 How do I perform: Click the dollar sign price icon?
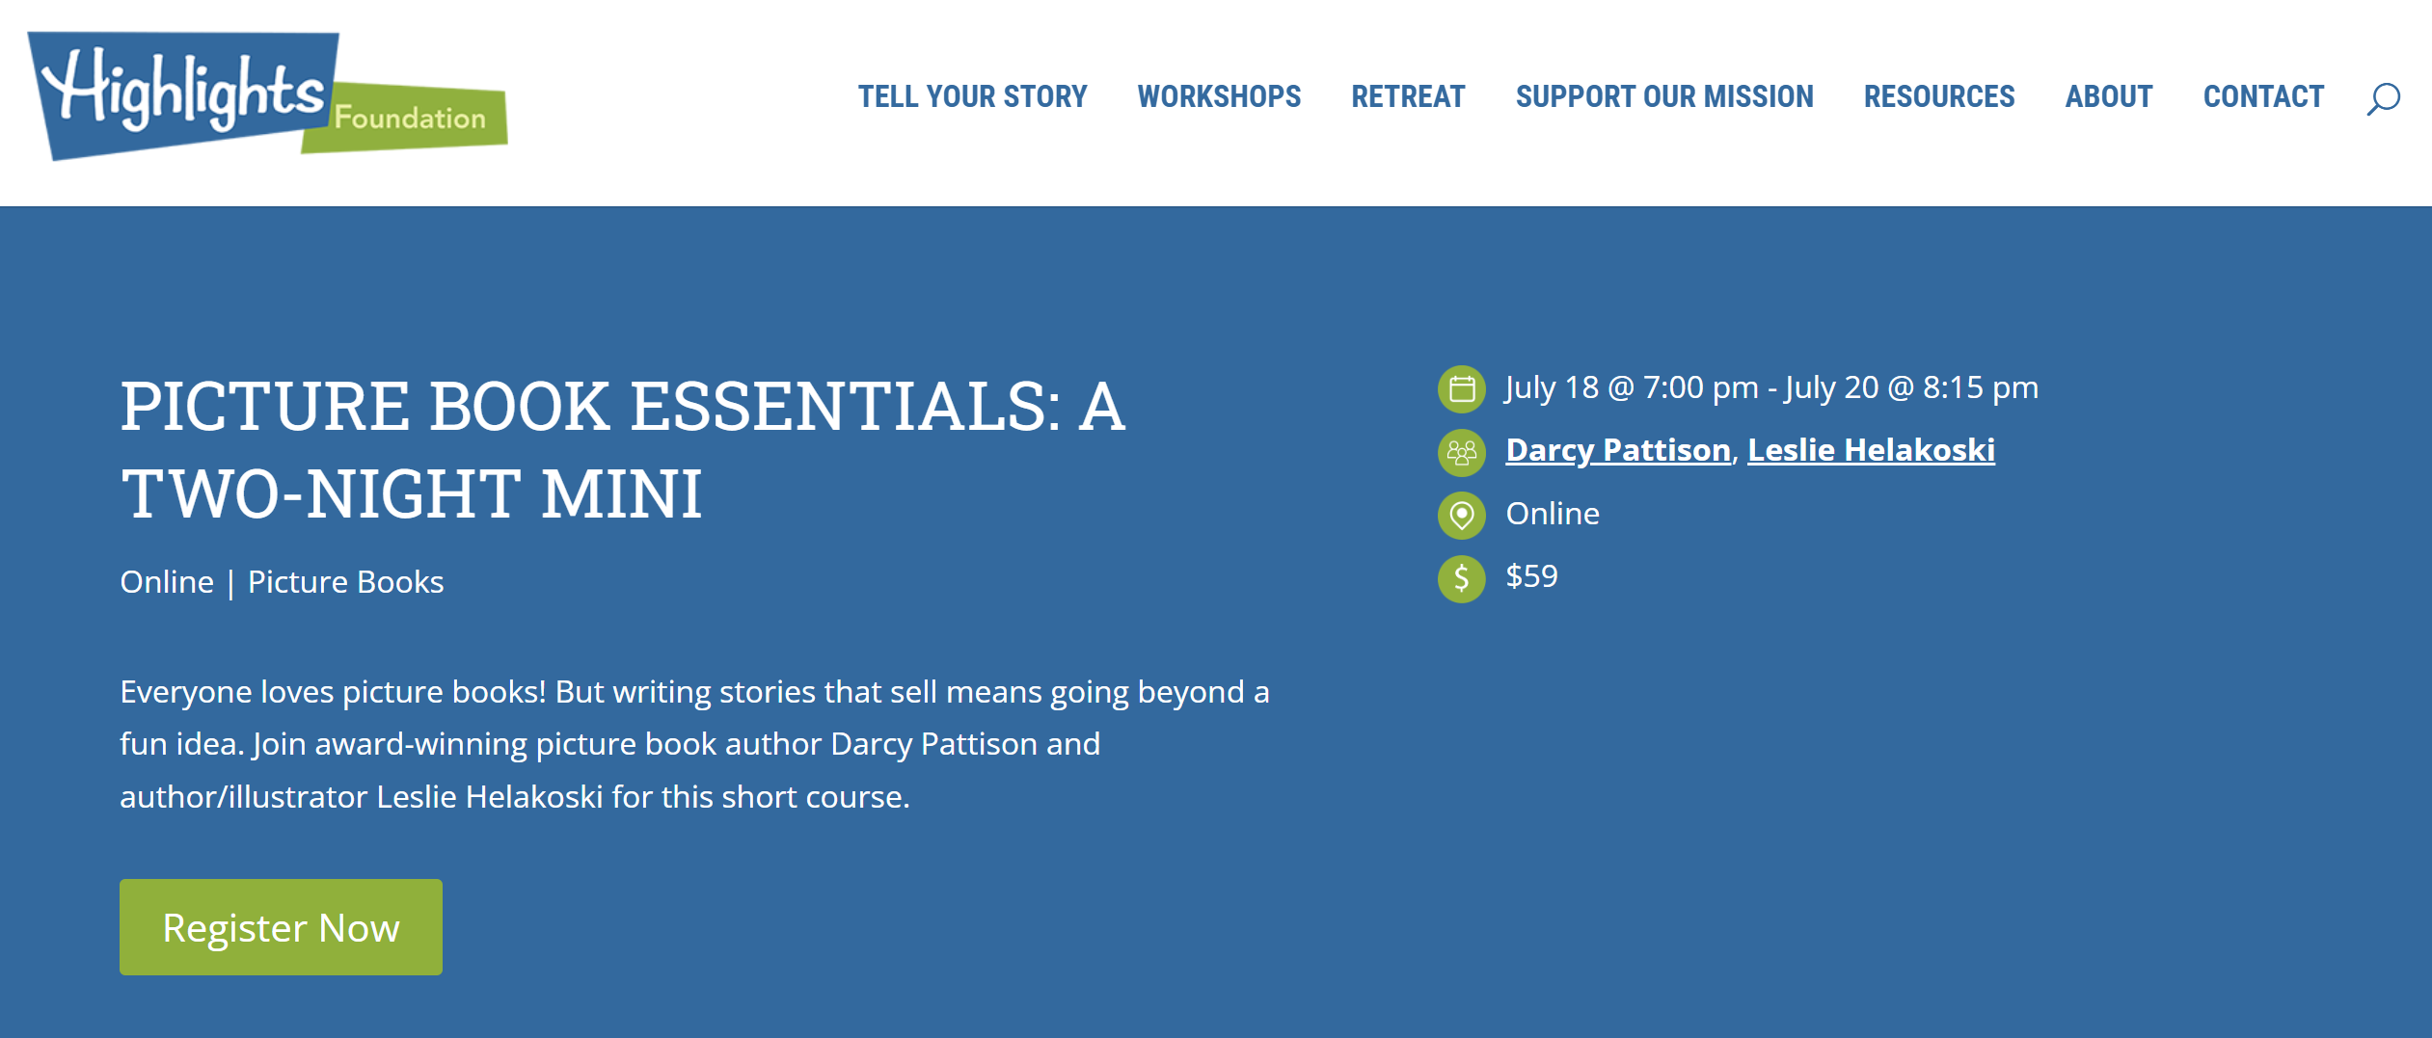1462,578
